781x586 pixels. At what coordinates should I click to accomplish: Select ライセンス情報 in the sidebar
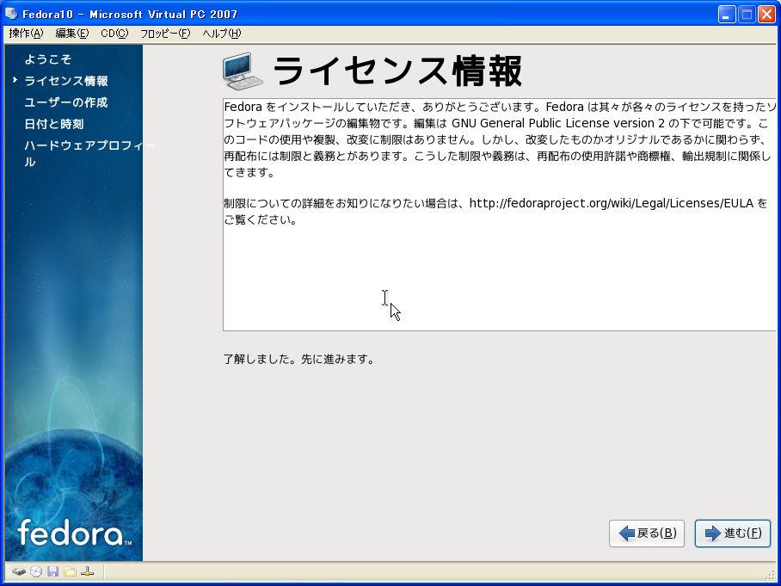pos(65,81)
